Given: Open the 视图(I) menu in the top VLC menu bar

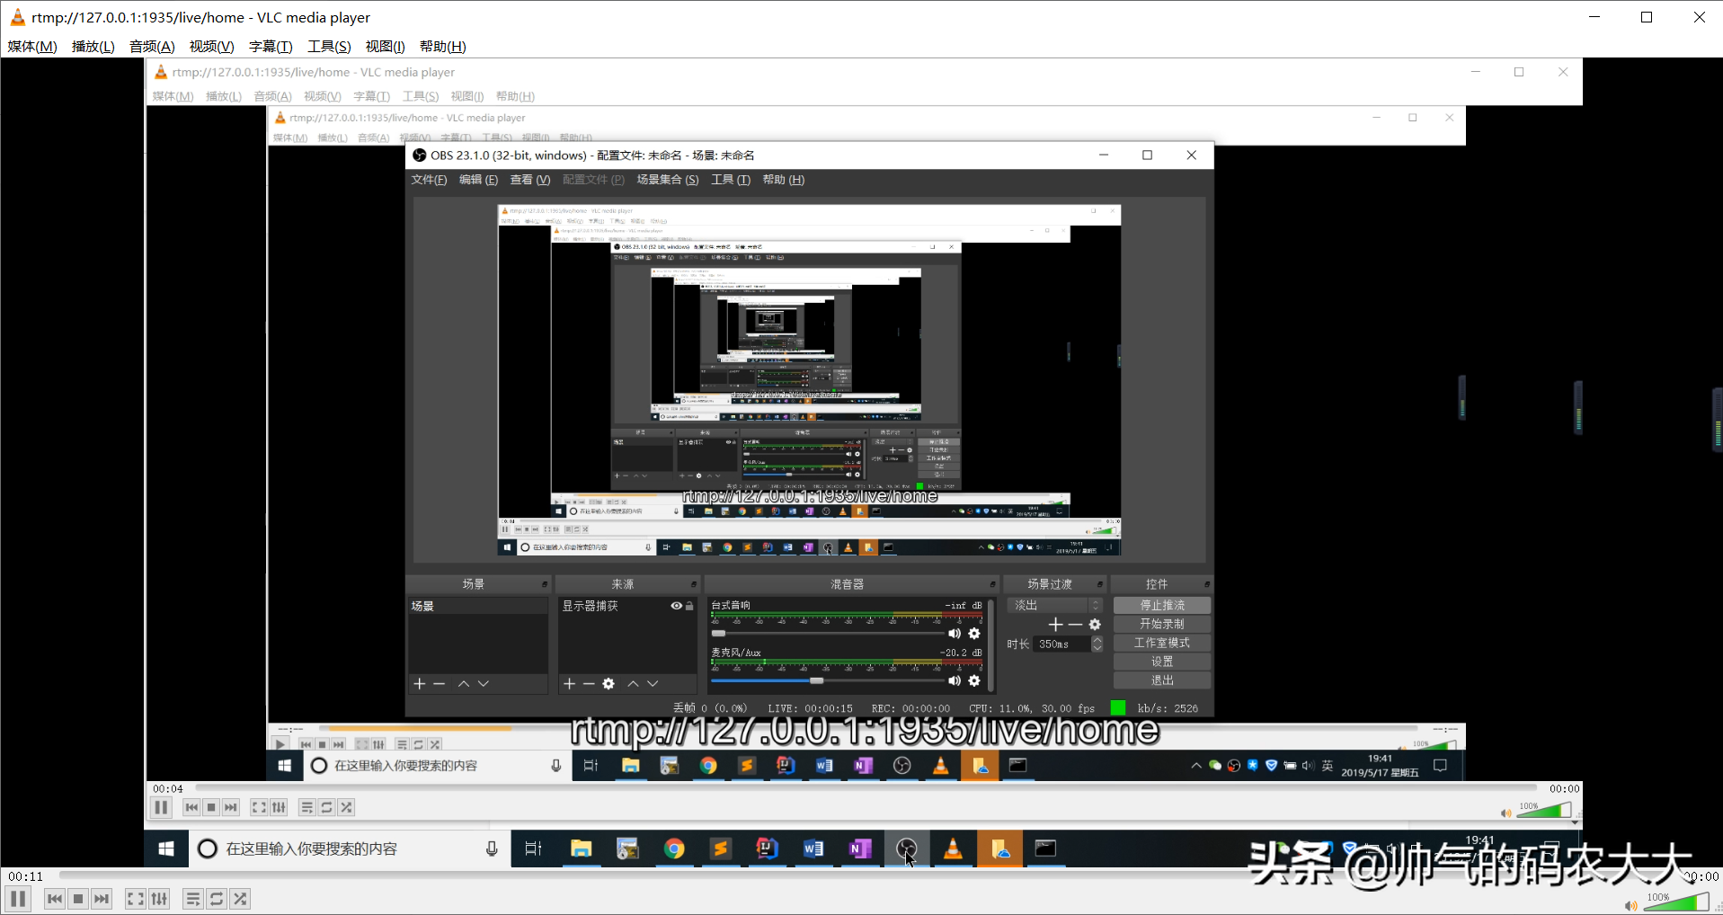Looking at the screenshot, I should 385,47.
